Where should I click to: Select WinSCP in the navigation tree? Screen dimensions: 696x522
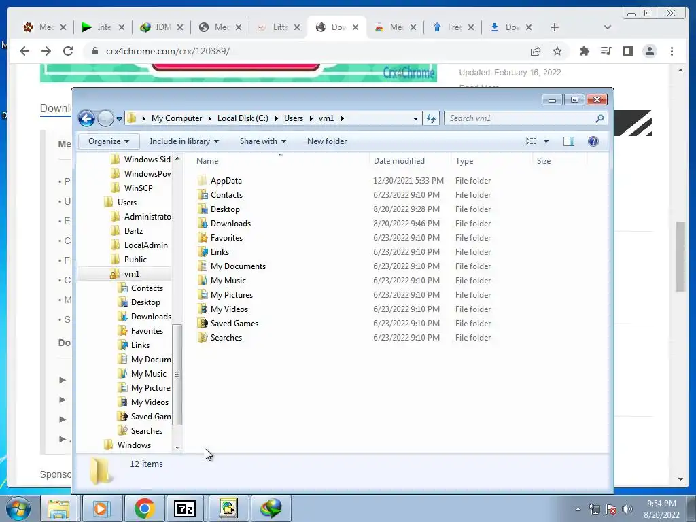(138, 188)
